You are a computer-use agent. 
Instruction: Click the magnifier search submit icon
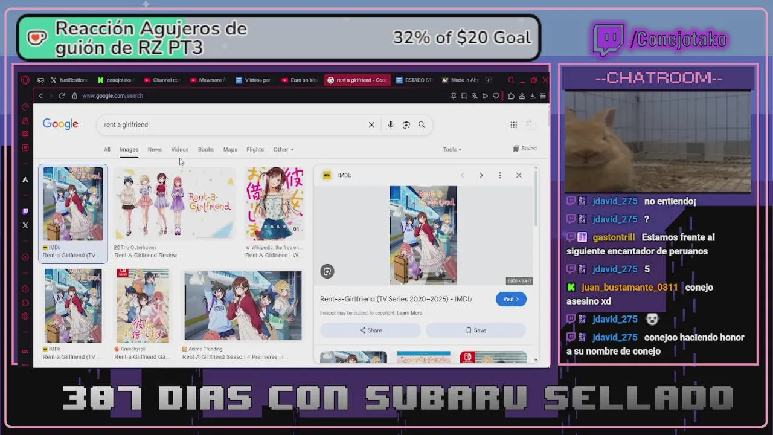coord(422,124)
